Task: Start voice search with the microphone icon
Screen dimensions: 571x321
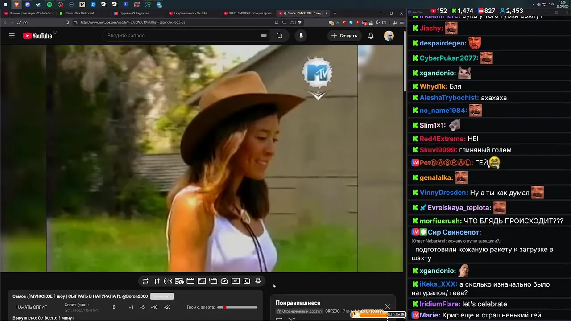Action: 301,36
